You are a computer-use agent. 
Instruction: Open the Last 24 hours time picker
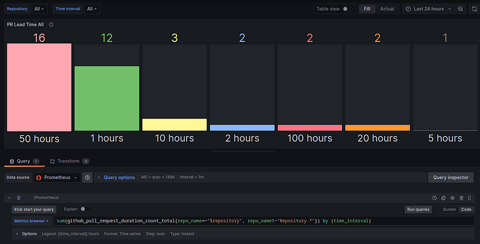[x=428, y=9]
